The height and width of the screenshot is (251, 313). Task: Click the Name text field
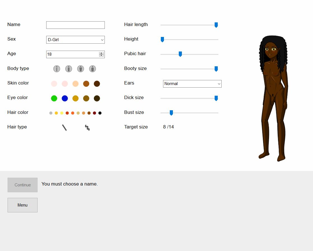75,25
